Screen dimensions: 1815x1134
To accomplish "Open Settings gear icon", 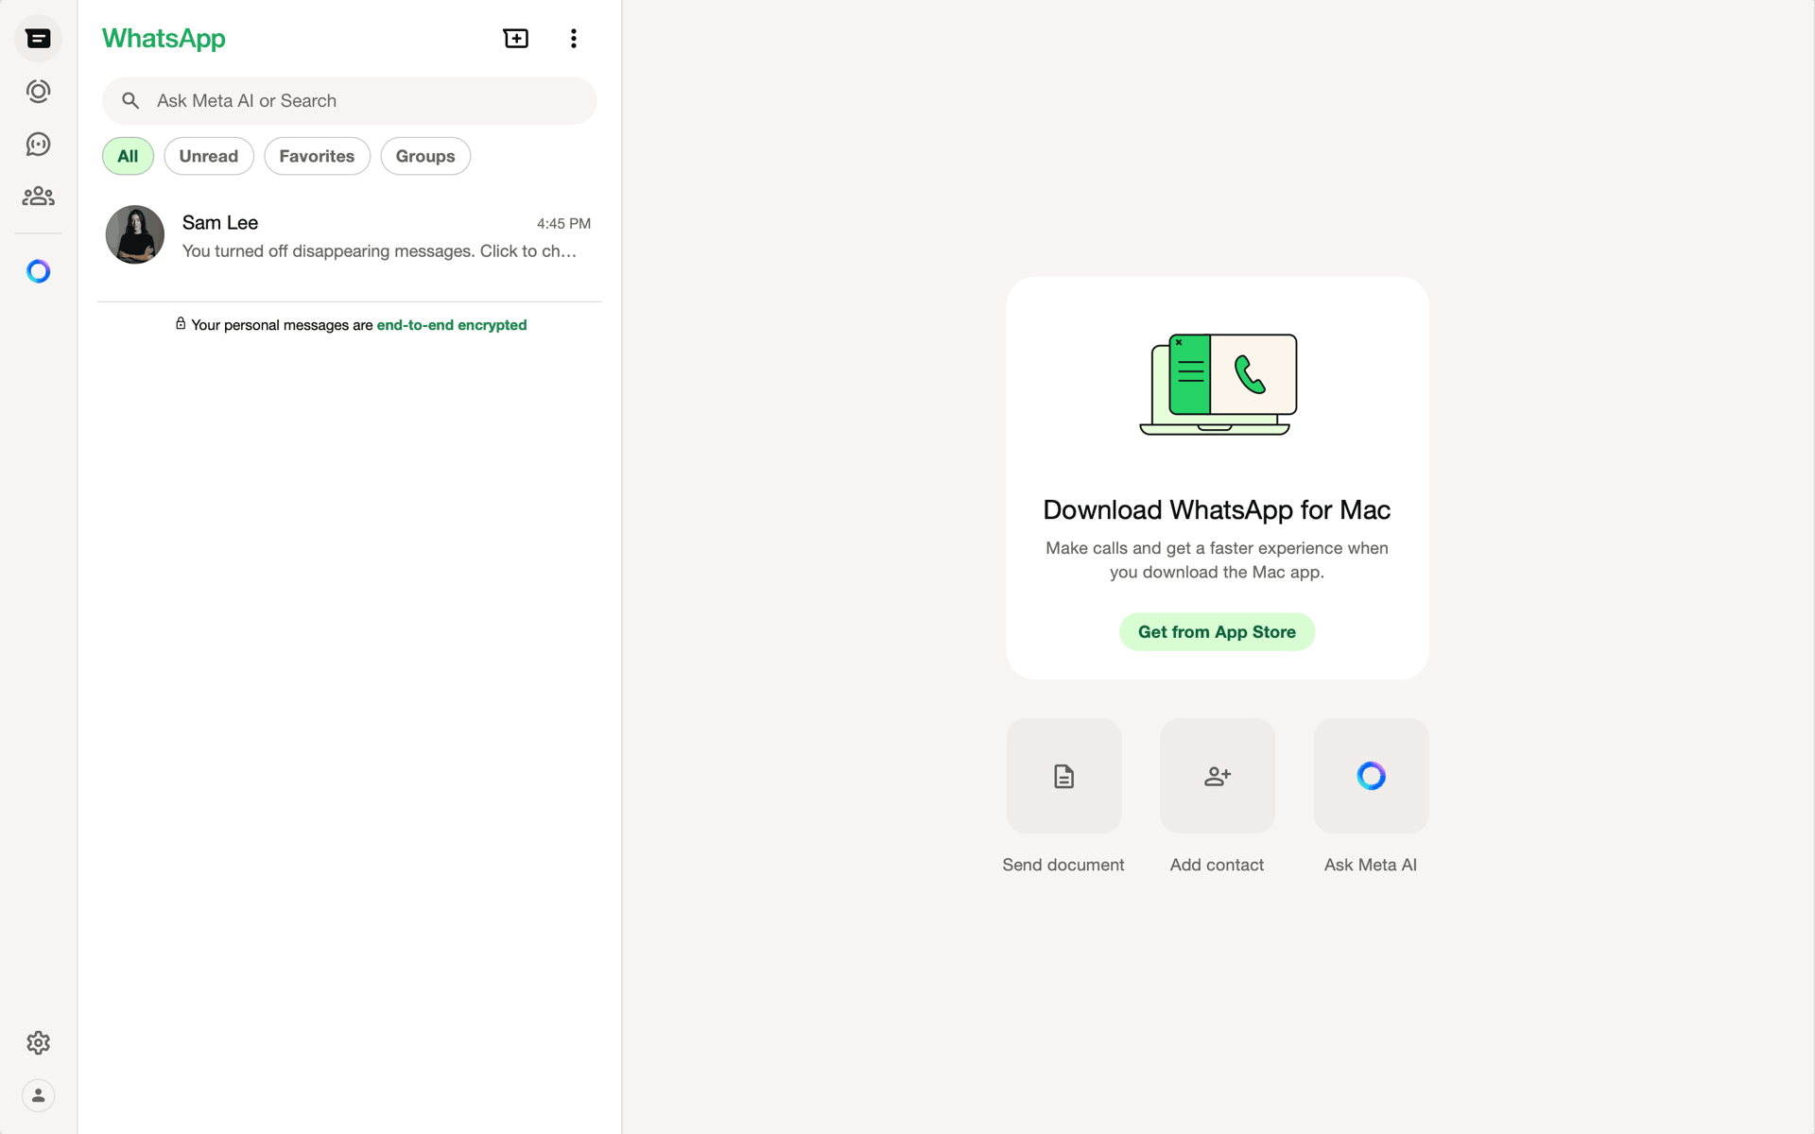I will coord(38,1042).
